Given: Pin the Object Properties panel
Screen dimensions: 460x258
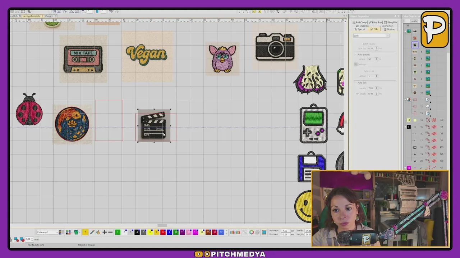Looking at the screenshot, I should 395,16.
